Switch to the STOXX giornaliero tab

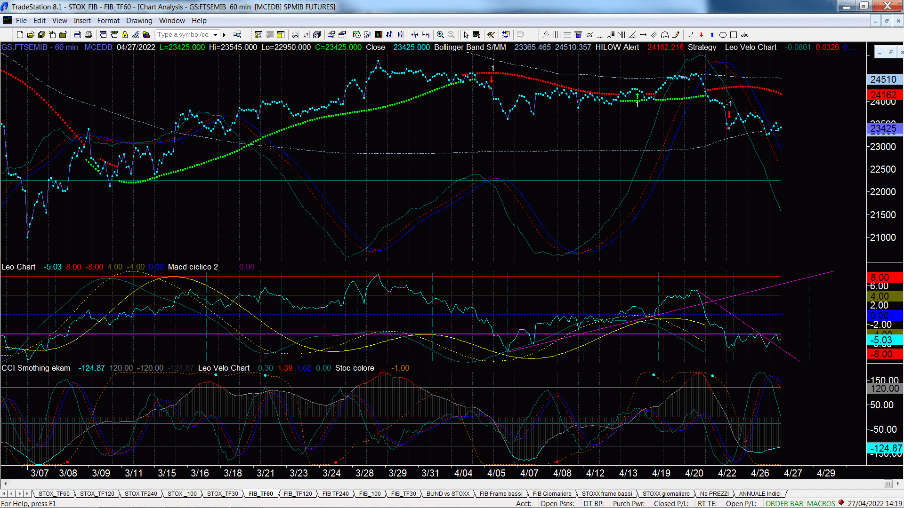click(666, 494)
